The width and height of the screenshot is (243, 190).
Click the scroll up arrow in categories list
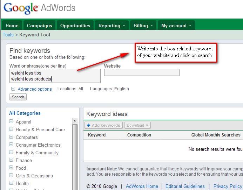(x=75, y=121)
